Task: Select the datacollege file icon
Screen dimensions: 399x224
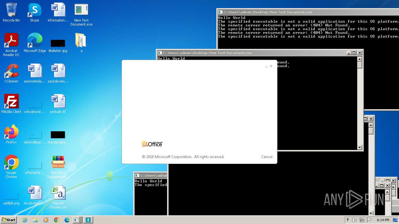Action: point(35,137)
